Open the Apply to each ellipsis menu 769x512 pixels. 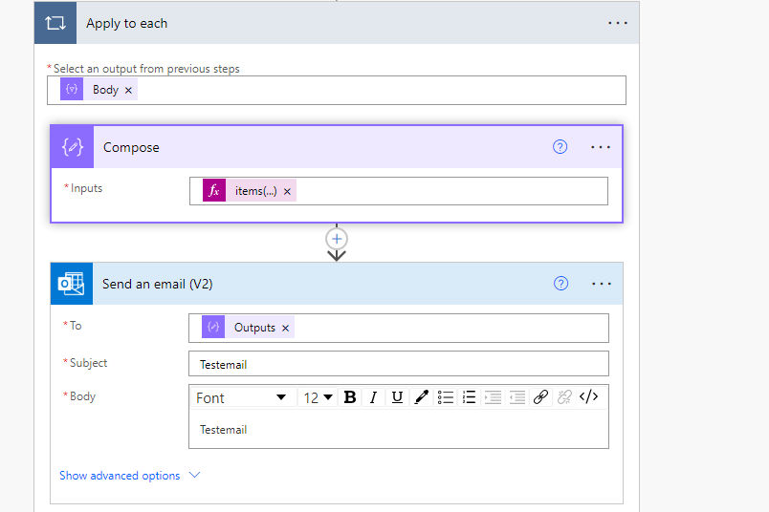[618, 23]
